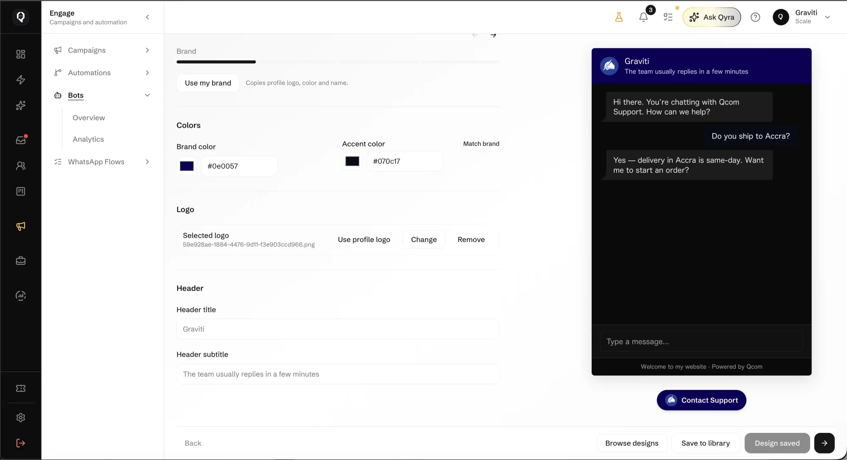Image resolution: width=847 pixels, height=460 pixels.
Task: Open the briefcase icon in left rail
Action: click(20, 261)
